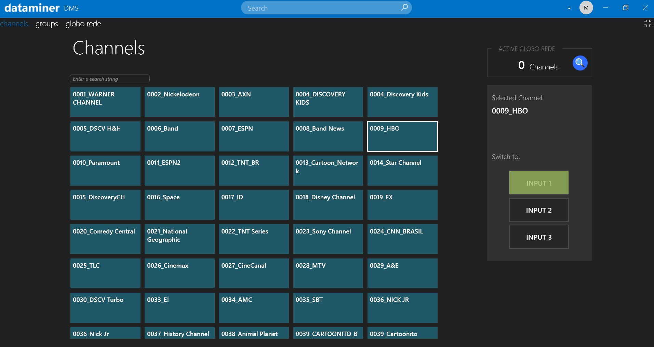
Task: Switch selected channel to INPUT 2
Action: 539,210
